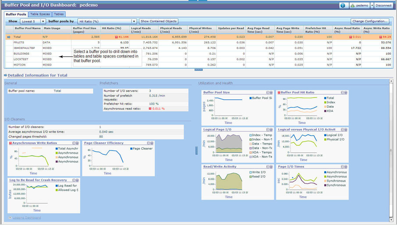Click right grid icon of Logical versus Physical I/O chart

(346, 130)
